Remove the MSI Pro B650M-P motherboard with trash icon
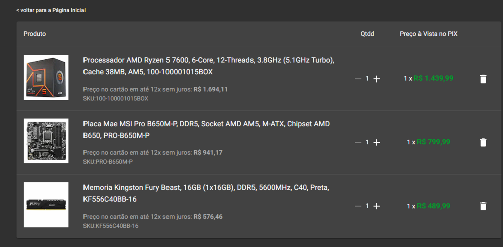This screenshot has height=247, width=503. (483, 142)
